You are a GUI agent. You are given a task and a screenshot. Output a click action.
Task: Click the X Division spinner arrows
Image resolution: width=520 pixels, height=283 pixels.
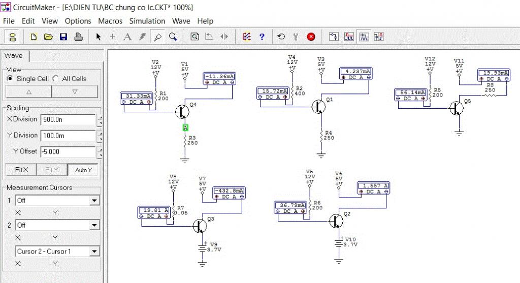[99, 120]
